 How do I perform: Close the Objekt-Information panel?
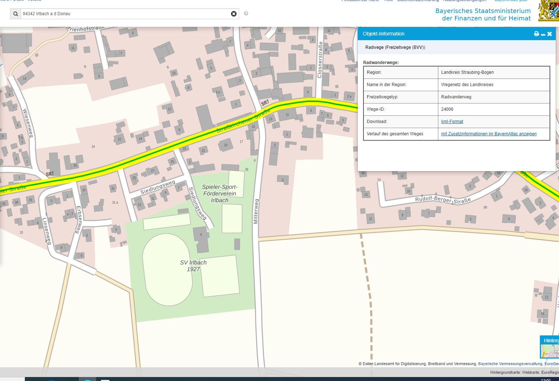tap(550, 34)
